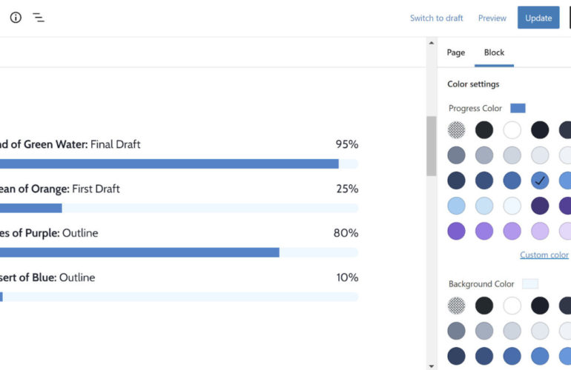This screenshot has height=370, width=571.
Task: Click Switch to draft link
Action: [x=436, y=18]
